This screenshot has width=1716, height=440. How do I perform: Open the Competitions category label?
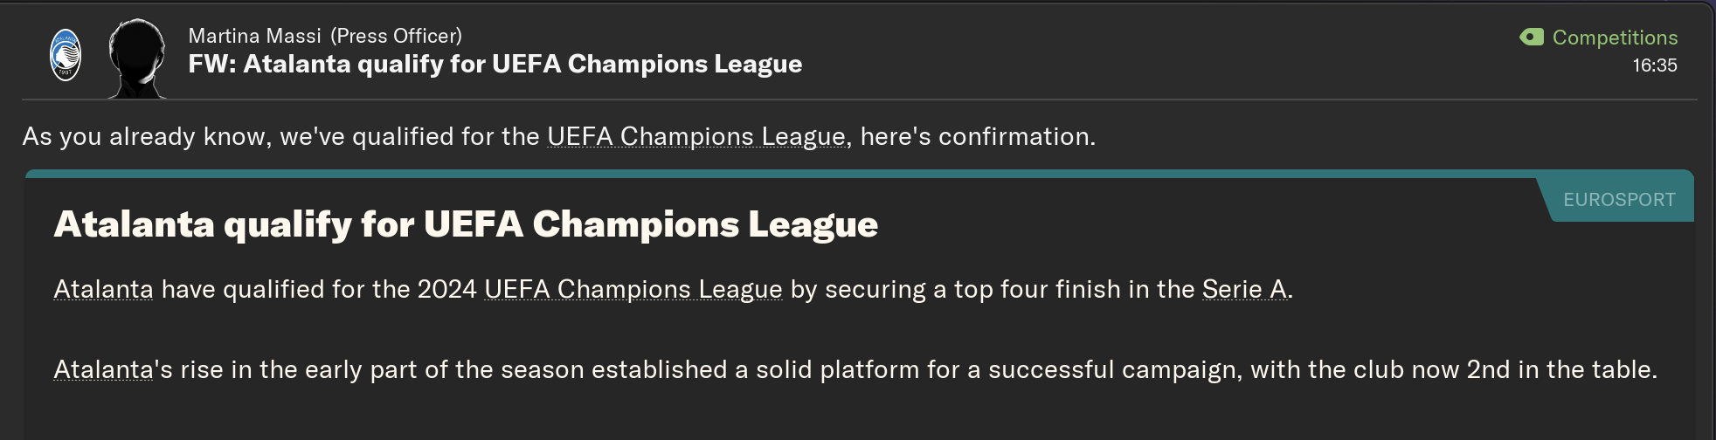click(x=1615, y=38)
